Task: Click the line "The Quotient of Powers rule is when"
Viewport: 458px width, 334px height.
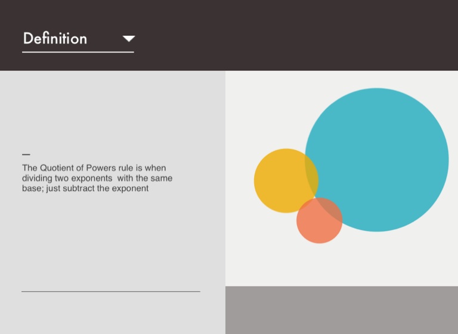Action: 94,168
